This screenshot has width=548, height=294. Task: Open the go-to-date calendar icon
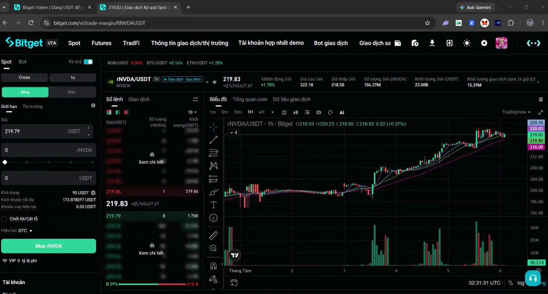tap(234, 283)
